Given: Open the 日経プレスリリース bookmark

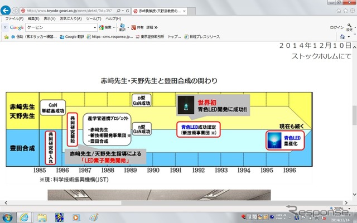Looking at the screenshot, I should point(202,37).
